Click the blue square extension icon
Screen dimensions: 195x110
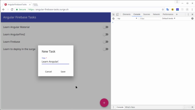click(x=177, y=9)
